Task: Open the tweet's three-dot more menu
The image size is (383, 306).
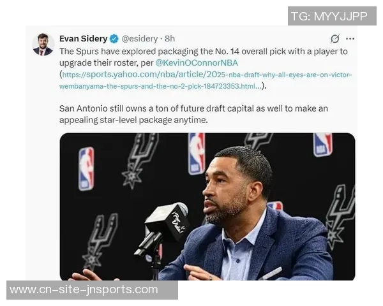Action: tap(350, 39)
